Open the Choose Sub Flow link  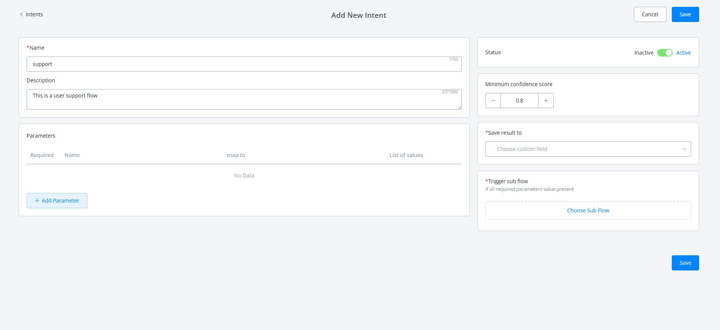click(588, 211)
